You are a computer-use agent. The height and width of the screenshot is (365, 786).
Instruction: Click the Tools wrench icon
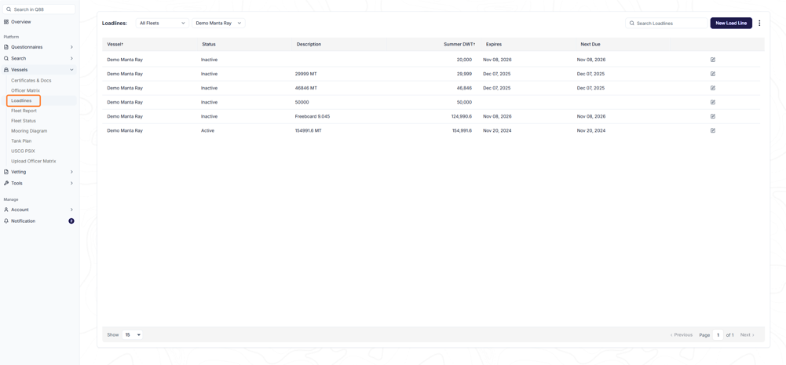point(6,183)
